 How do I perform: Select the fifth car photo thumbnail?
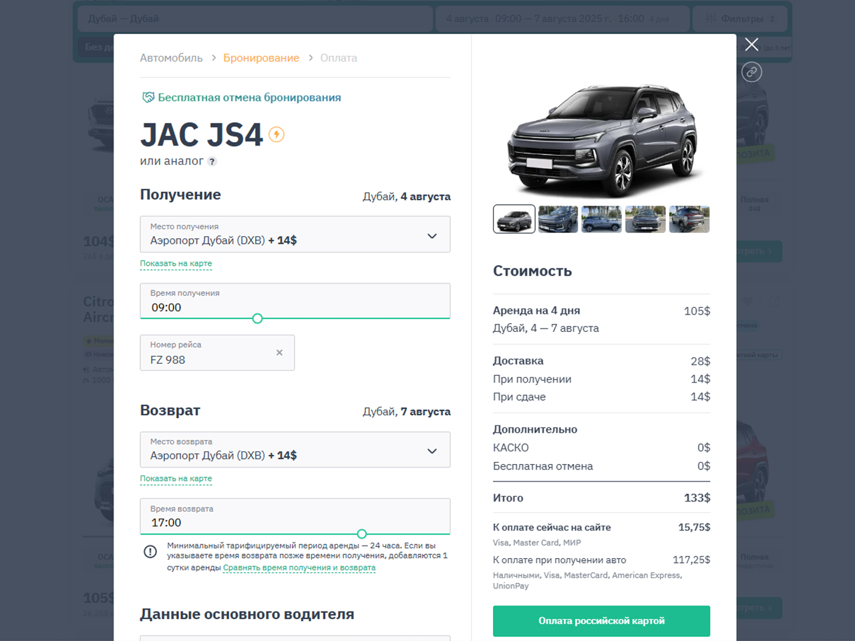pyautogui.click(x=689, y=219)
